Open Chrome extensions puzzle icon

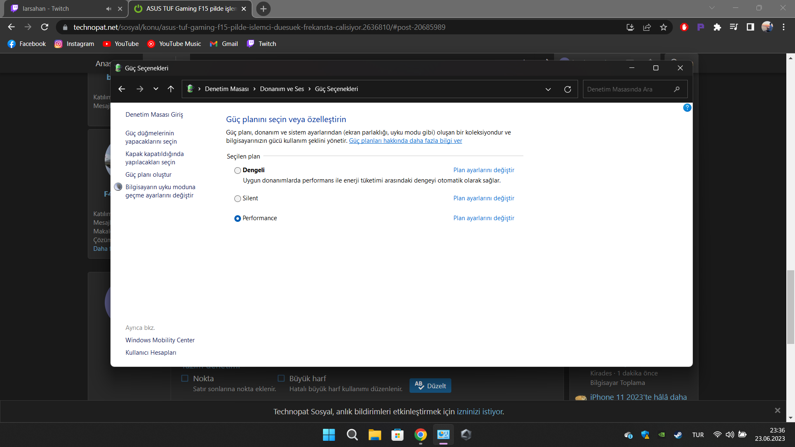717,27
